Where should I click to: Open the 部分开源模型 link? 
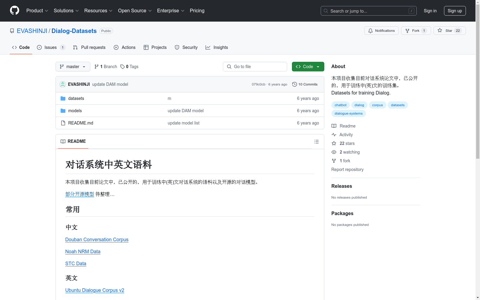[79, 194]
